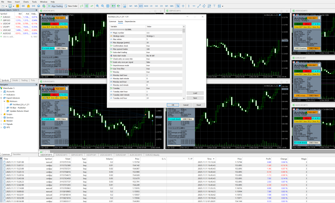Viewport: 335px width, 203px height.
Task: Select the M30 timeframe button
Action: [x=146, y=6]
